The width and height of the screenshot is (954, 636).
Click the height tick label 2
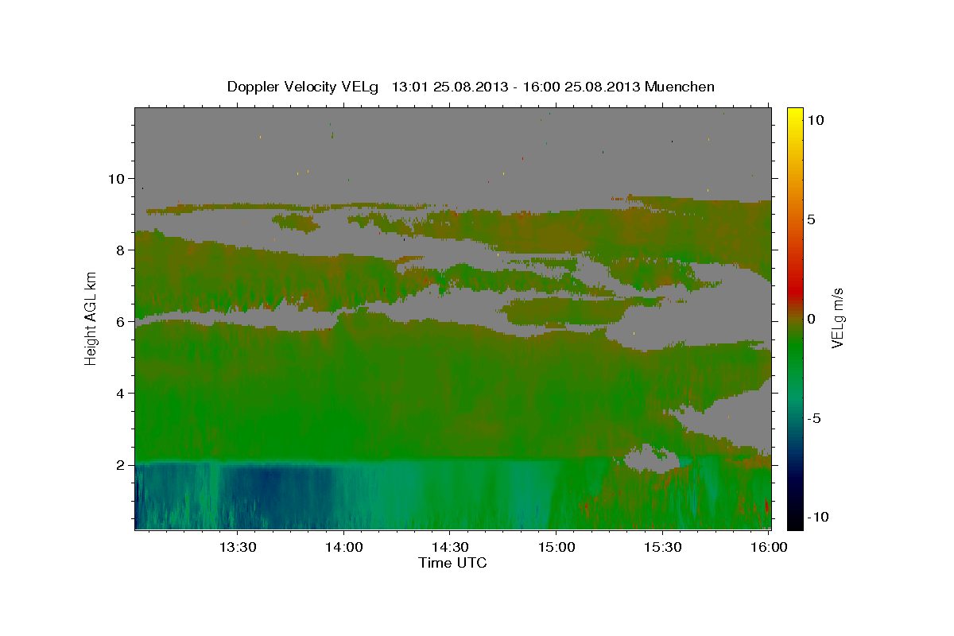[121, 464]
